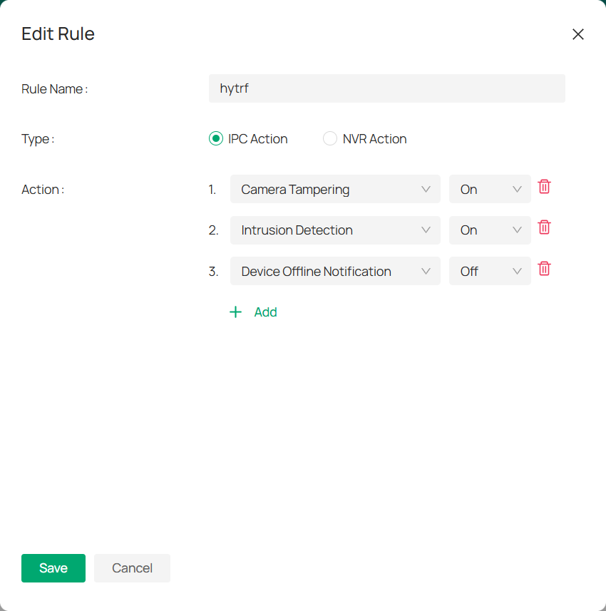Viewport: 606px width, 611px height.
Task: Open the Off status dropdown for Device Offline Notification
Action: click(x=490, y=271)
